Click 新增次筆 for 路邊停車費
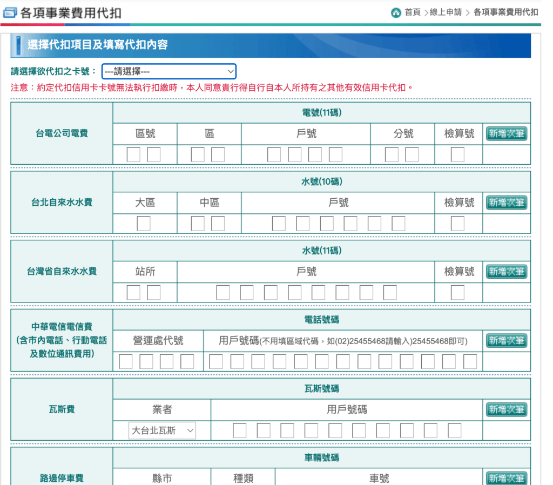 506,478
